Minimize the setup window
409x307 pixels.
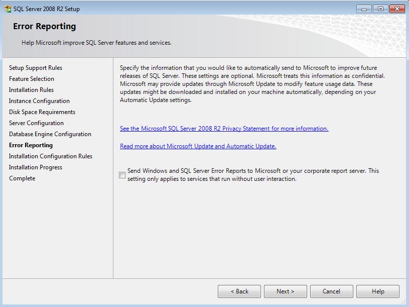pos(364,9)
